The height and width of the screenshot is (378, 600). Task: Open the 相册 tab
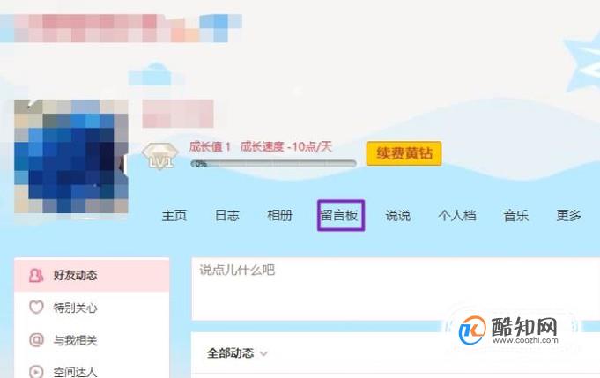279,215
